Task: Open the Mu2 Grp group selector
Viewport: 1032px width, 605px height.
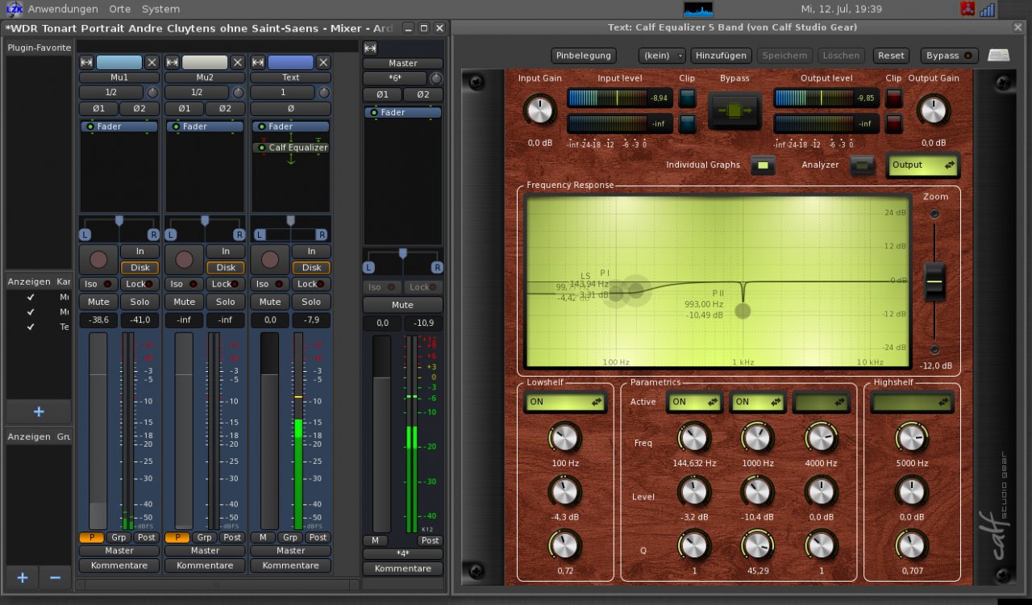Action: pos(205,537)
